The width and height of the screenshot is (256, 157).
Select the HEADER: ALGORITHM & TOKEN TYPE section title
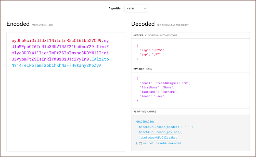(x=155, y=36)
